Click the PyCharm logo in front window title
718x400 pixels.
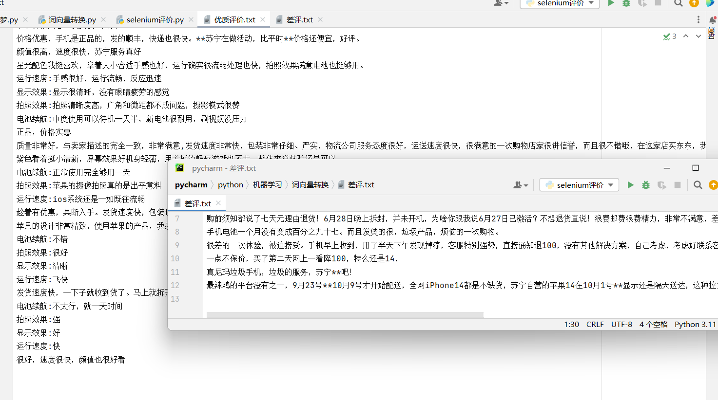click(179, 168)
